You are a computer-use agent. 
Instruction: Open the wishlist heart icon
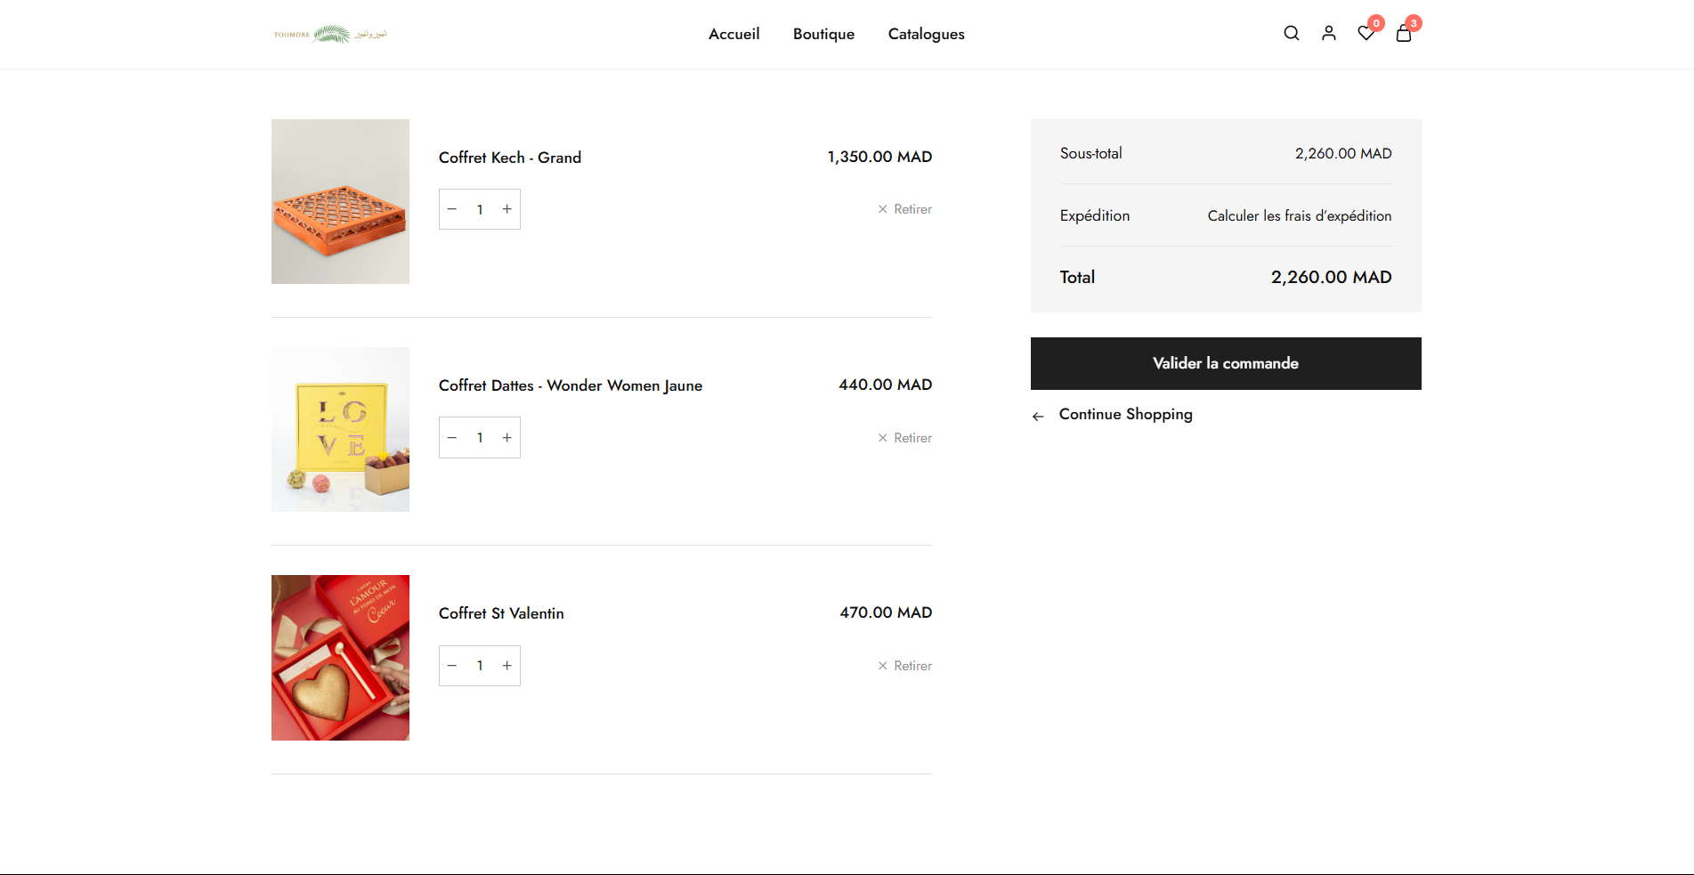[1366, 34]
